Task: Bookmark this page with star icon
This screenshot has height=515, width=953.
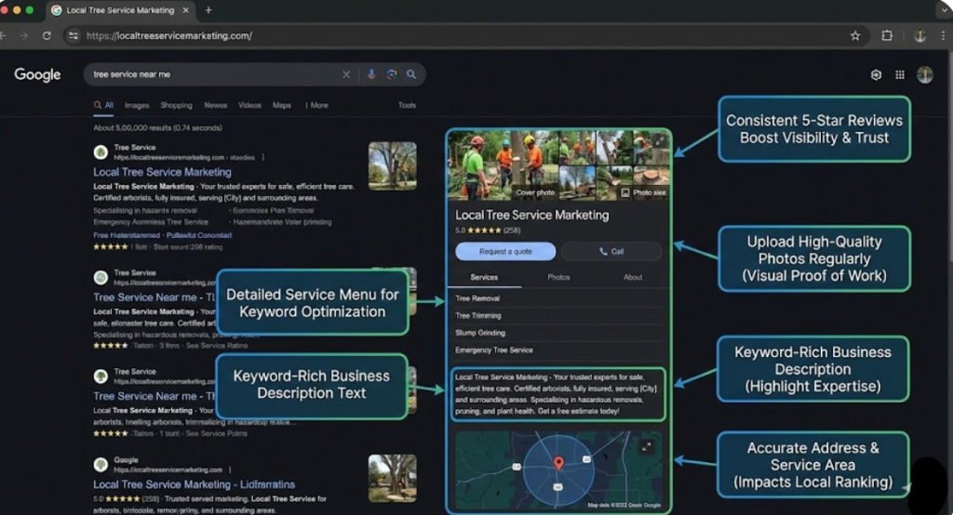Action: 855,36
